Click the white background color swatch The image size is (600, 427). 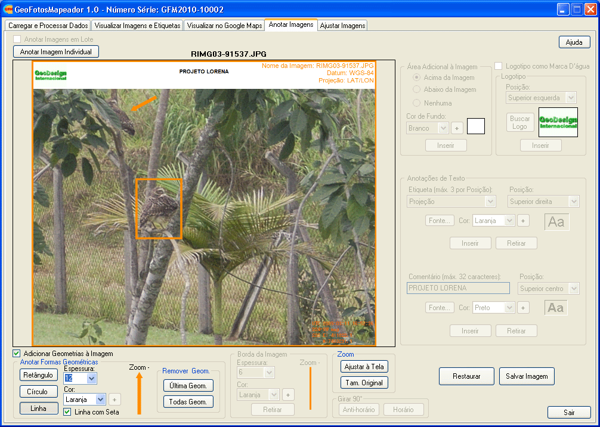point(475,126)
